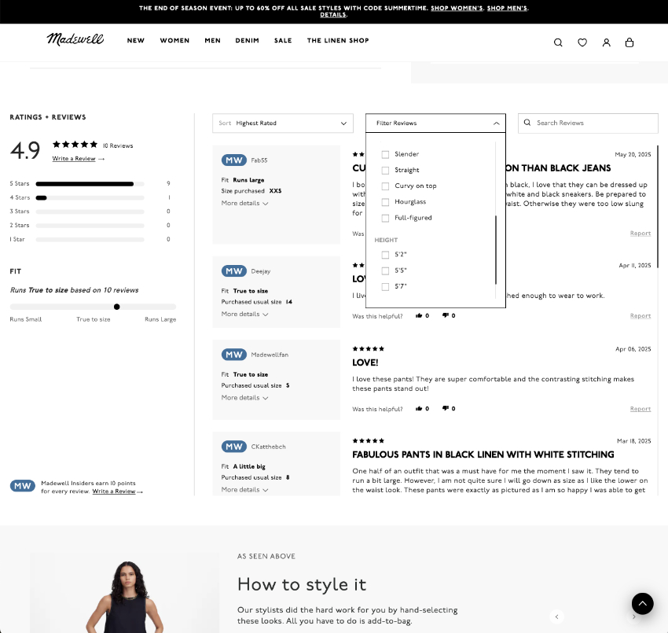Click the MW badge beside Fab55

click(x=234, y=160)
